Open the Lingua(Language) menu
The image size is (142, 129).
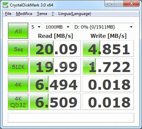click(75, 14)
